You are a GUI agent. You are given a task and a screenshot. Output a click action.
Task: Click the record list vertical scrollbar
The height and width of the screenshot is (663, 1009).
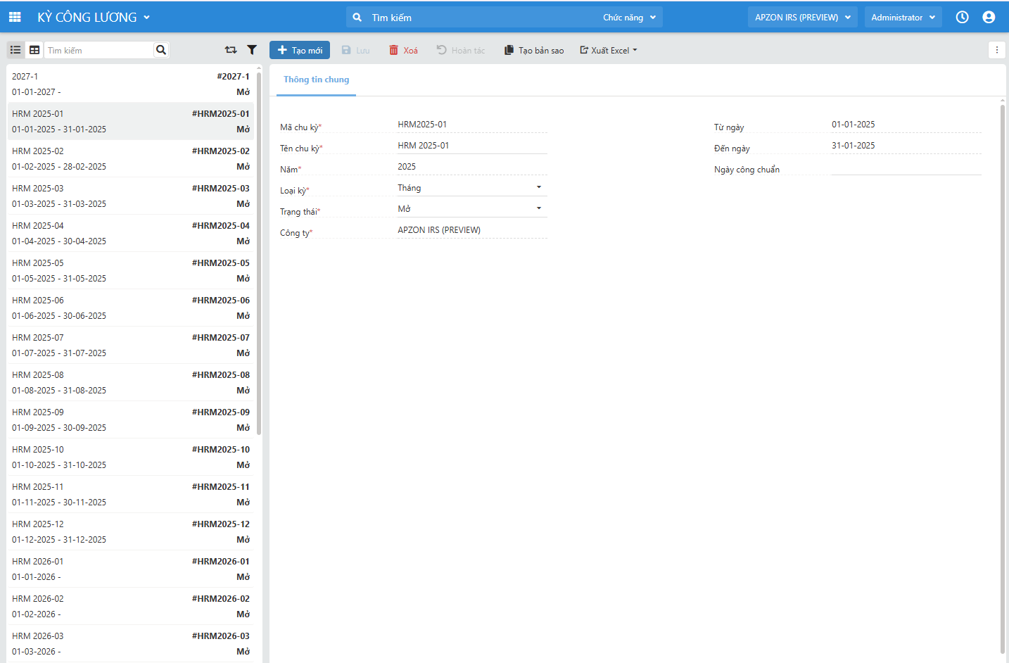click(x=259, y=253)
